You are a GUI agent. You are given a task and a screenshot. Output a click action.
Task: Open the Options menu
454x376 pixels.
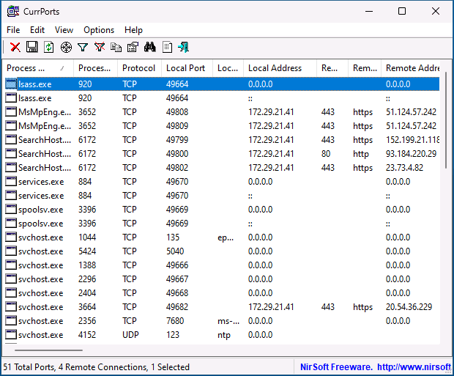coord(99,30)
